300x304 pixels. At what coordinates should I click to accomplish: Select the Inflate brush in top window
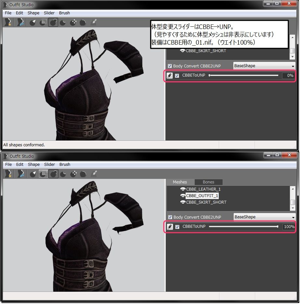[53, 22]
